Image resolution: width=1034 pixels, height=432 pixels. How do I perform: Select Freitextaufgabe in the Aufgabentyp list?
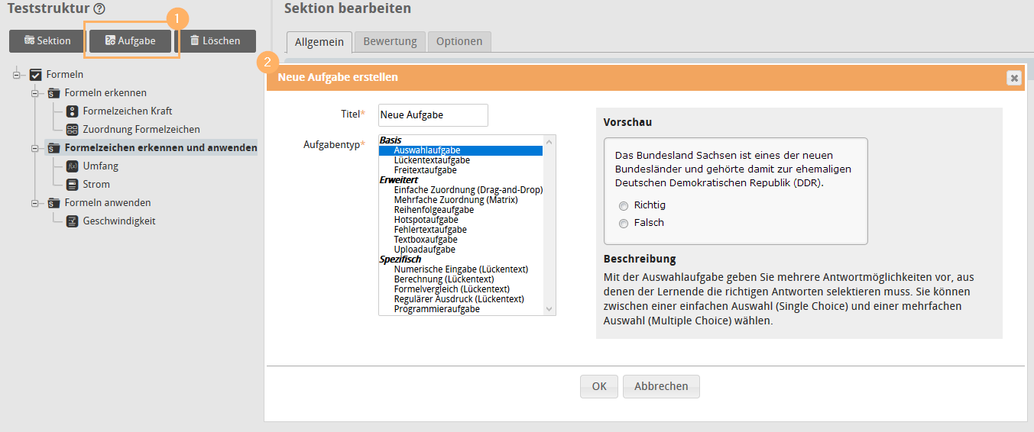click(x=460, y=170)
